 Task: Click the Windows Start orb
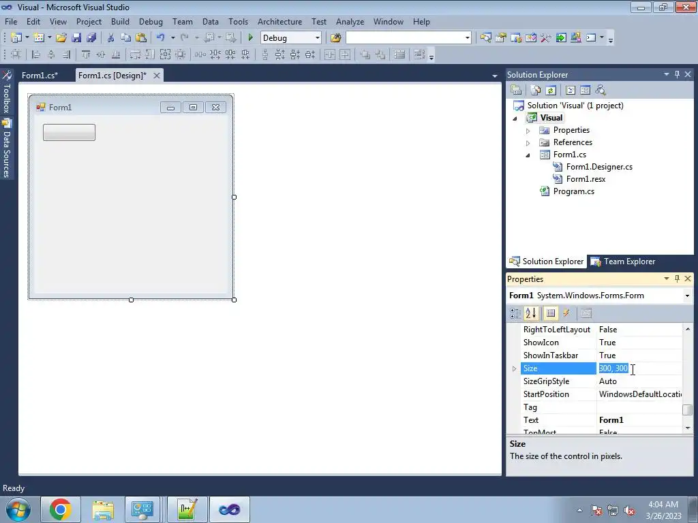(18, 509)
